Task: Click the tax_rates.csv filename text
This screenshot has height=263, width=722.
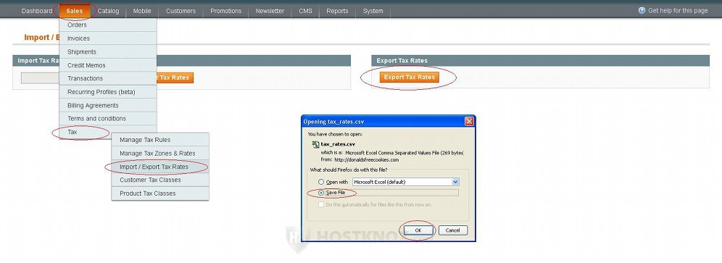Action: point(338,144)
